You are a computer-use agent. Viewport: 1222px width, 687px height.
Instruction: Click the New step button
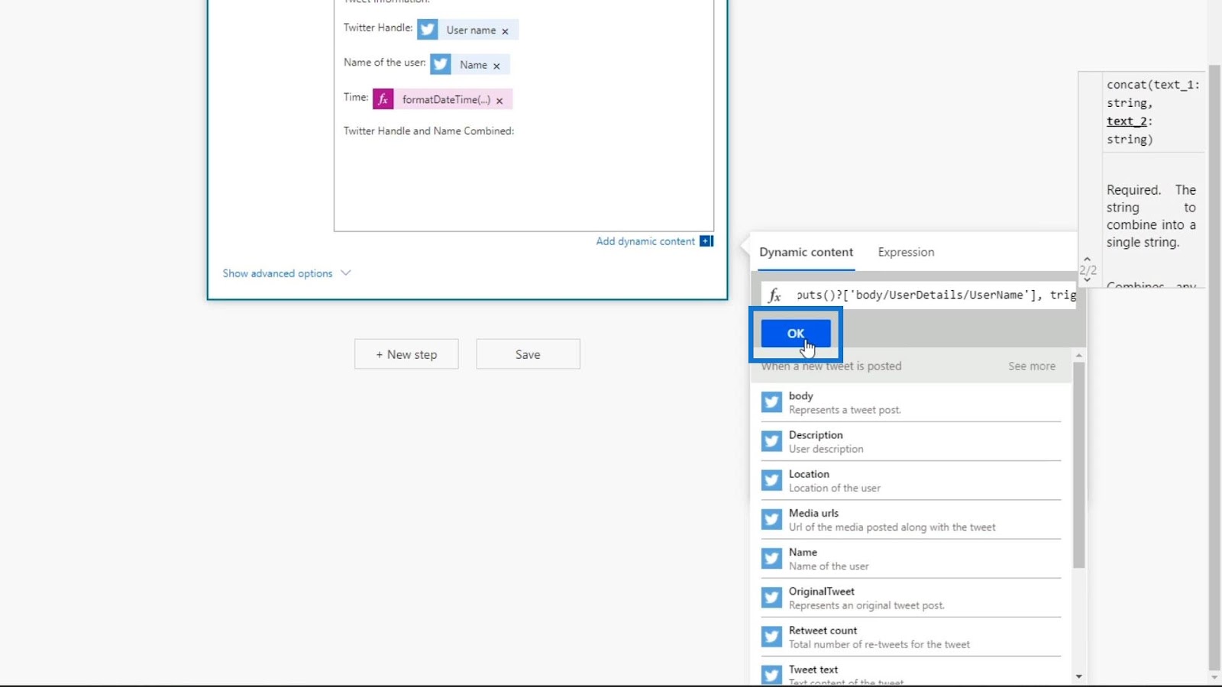406,354
